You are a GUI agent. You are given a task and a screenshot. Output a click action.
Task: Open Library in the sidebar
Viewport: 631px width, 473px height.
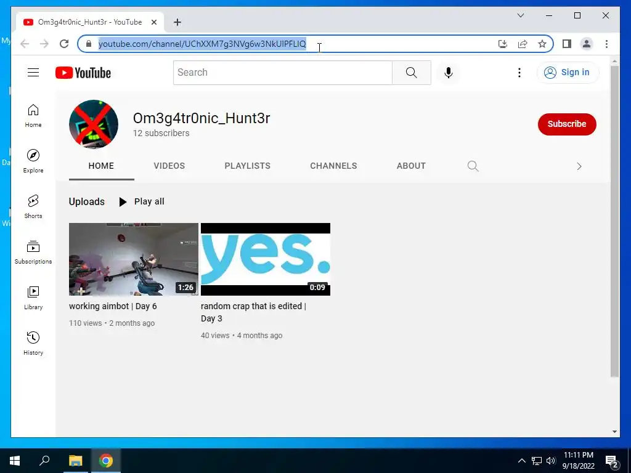[x=33, y=298]
